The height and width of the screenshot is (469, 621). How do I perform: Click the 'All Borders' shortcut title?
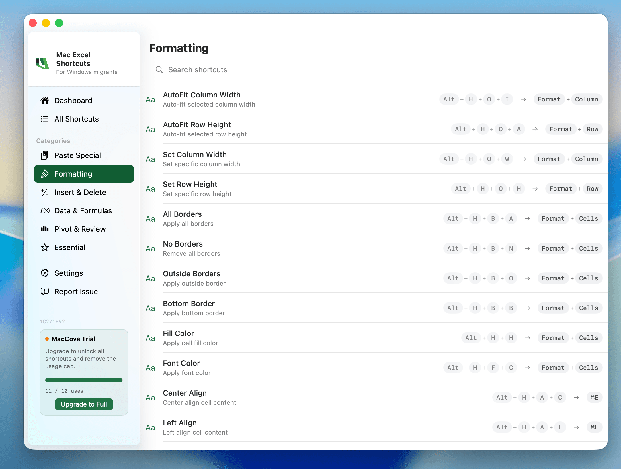[x=182, y=214]
